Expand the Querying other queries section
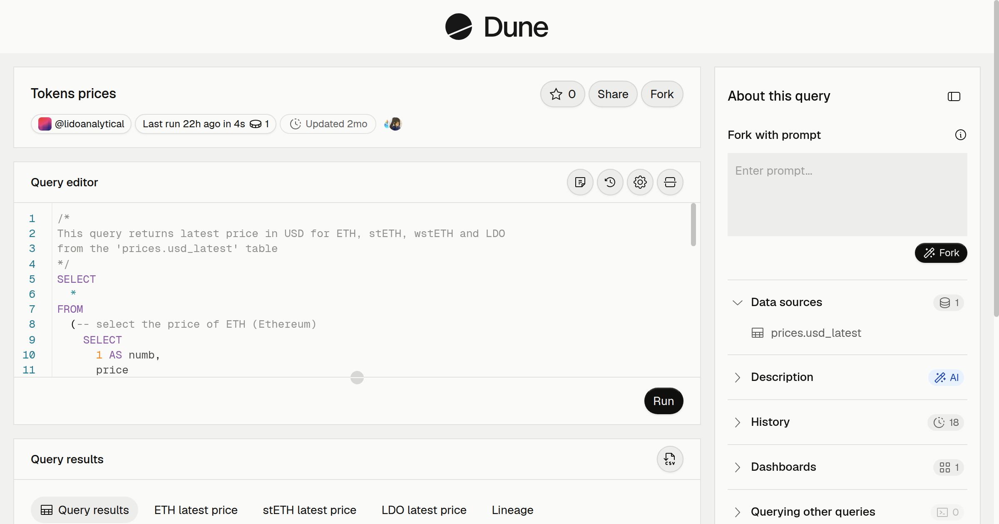 (x=737, y=512)
